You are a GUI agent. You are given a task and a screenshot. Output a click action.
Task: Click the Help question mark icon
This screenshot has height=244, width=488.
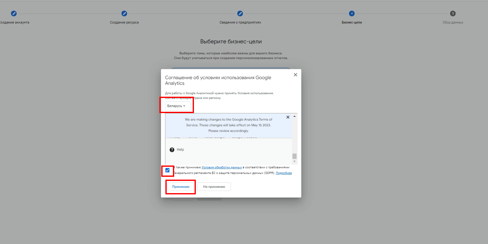coord(172,150)
